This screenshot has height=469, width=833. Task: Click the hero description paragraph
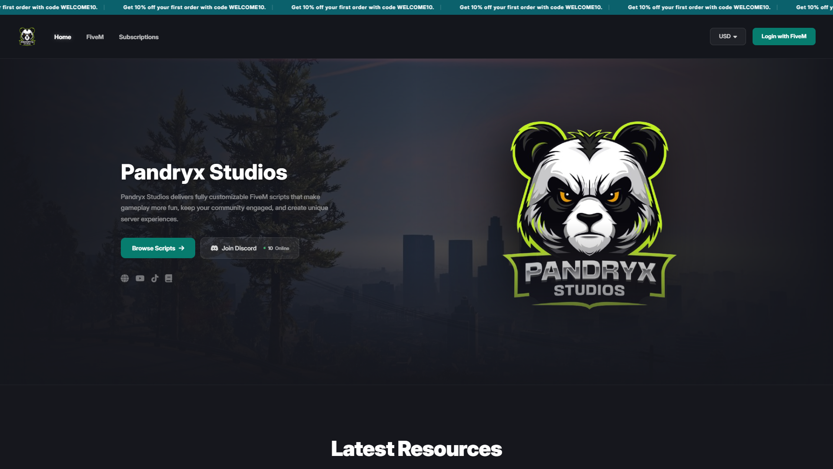pyautogui.click(x=224, y=208)
